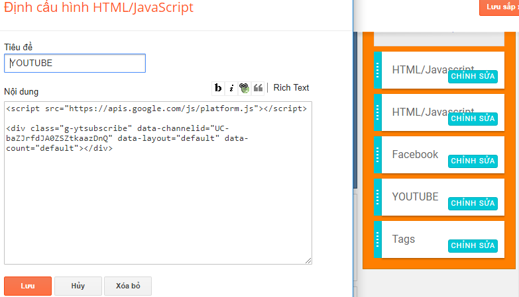Cancel changes with the Hủy button
The height and width of the screenshot is (297, 519).
78,286
